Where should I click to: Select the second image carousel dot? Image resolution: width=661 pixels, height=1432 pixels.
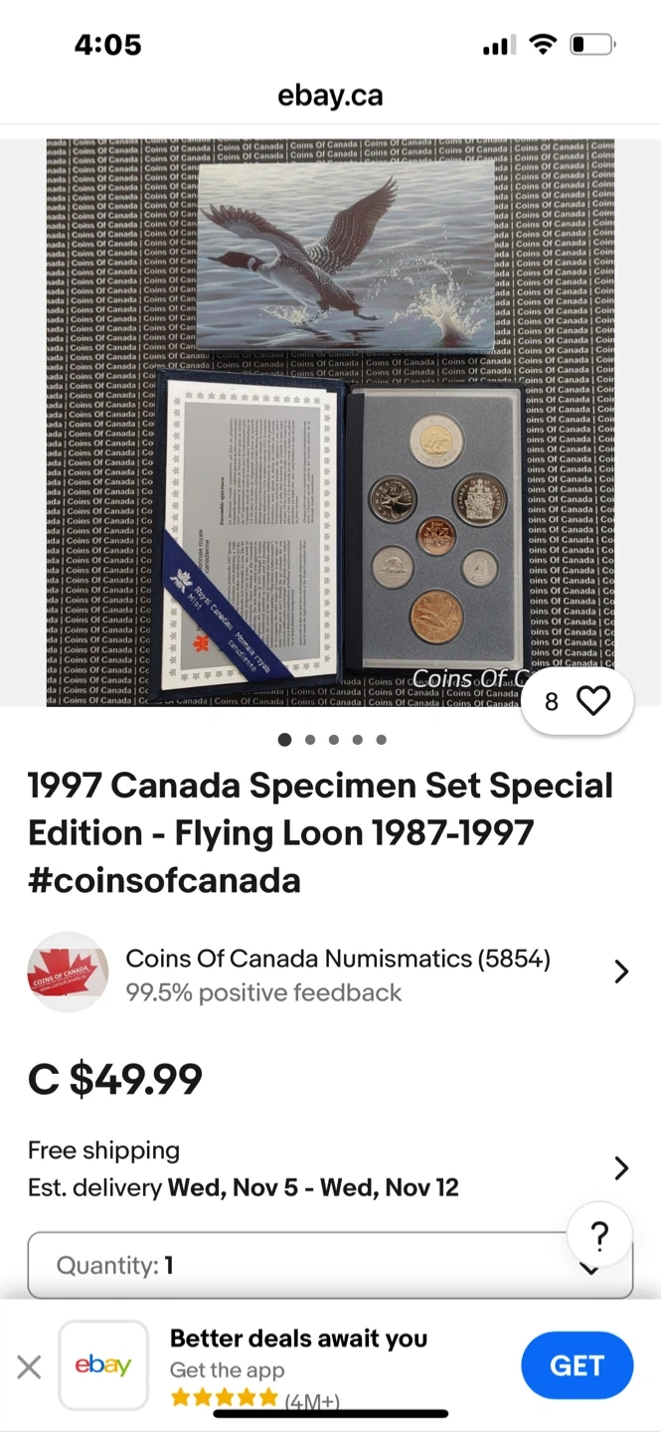310,740
